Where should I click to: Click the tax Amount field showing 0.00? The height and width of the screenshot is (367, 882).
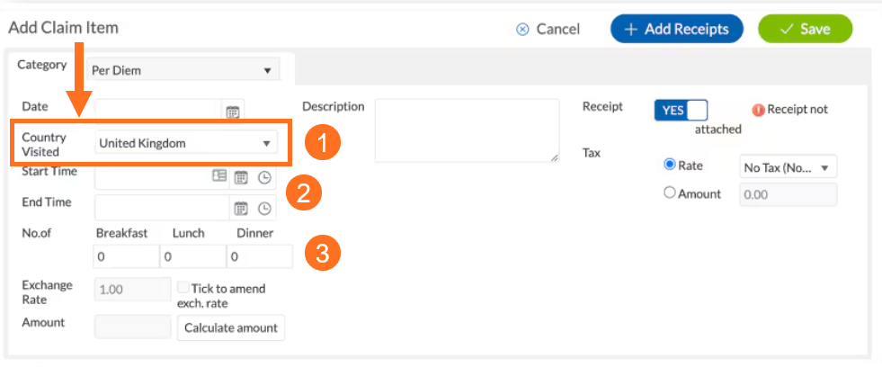pyautogui.click(x=788, y=195)
